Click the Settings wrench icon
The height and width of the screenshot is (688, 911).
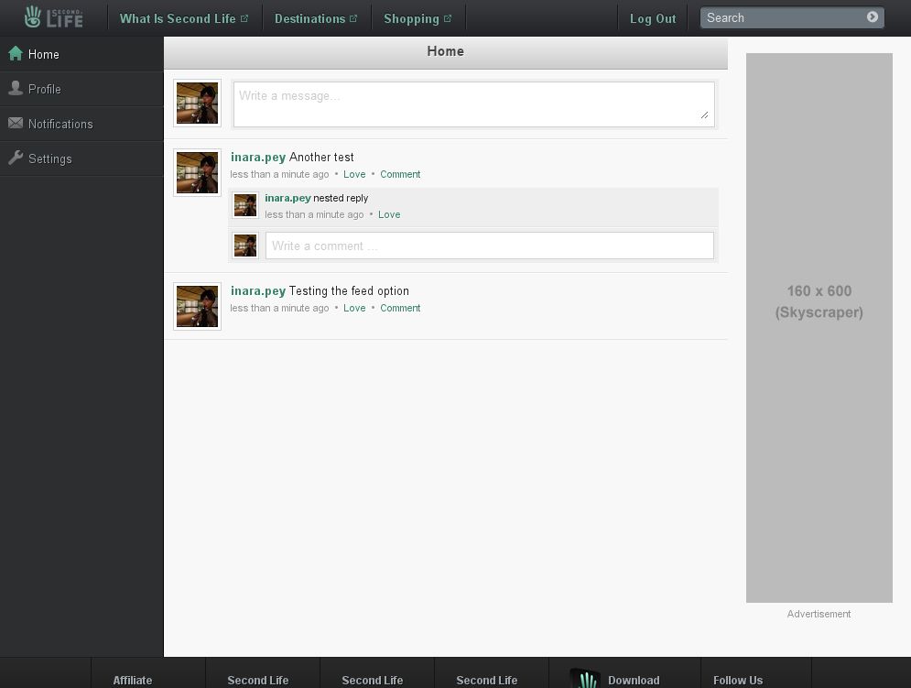(x=16, y=158)
